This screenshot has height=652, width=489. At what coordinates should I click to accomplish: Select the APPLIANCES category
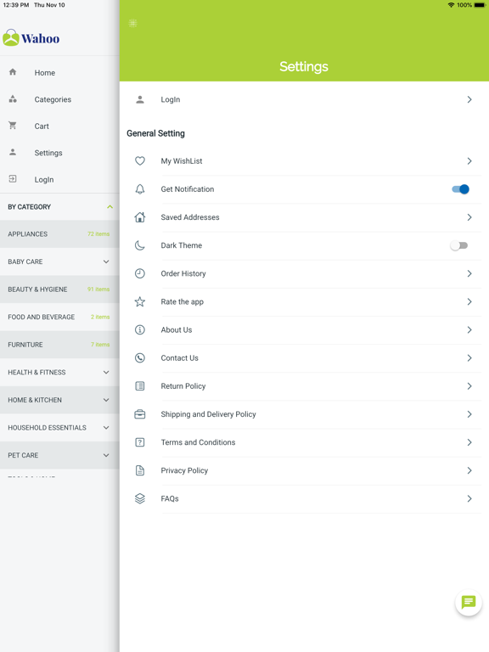(59, 234)
